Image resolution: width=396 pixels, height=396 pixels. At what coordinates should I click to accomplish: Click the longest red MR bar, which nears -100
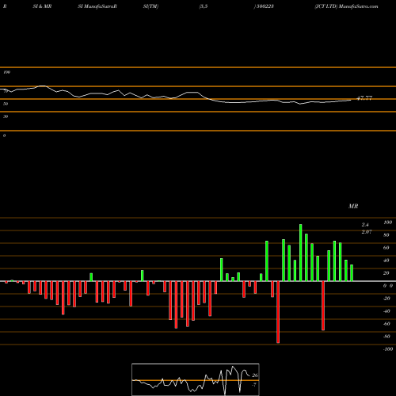(x=278, y=312)
